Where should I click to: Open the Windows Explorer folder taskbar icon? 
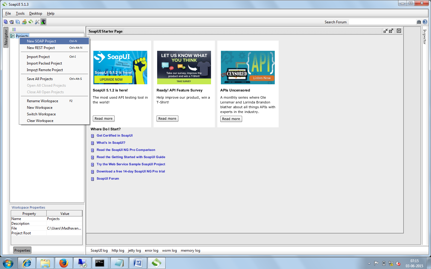click(45, 263)
